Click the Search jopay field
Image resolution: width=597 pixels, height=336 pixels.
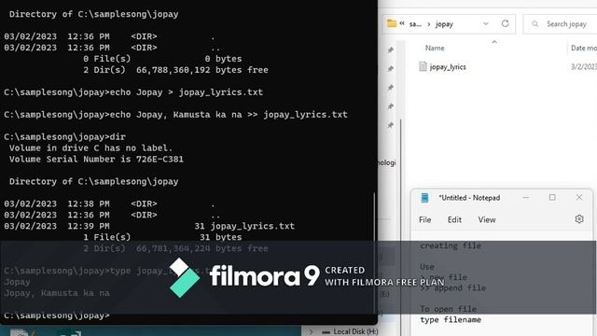[x=560, y=24]
